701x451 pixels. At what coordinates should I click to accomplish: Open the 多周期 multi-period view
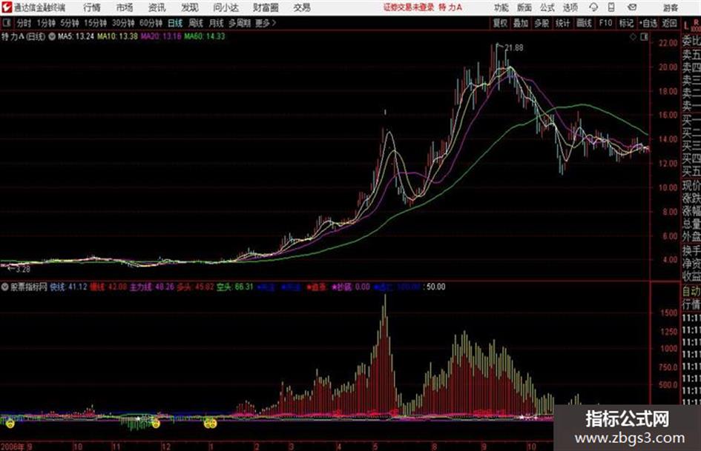click(240, 23)
